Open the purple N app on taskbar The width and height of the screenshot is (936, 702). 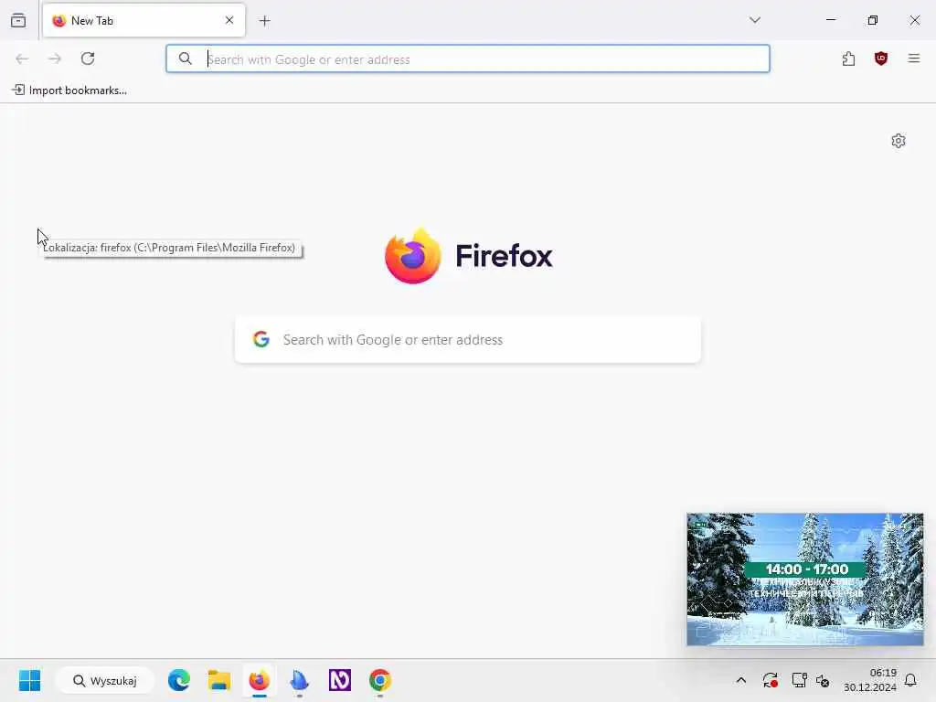(x=340, y=680)
